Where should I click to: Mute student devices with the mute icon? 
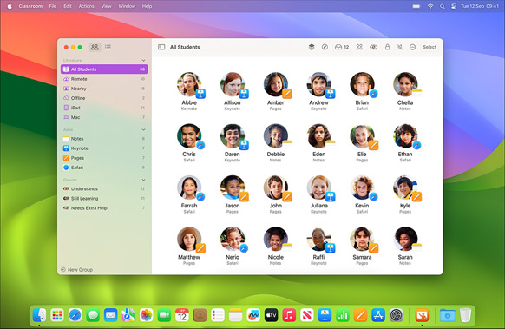point(400,47)
